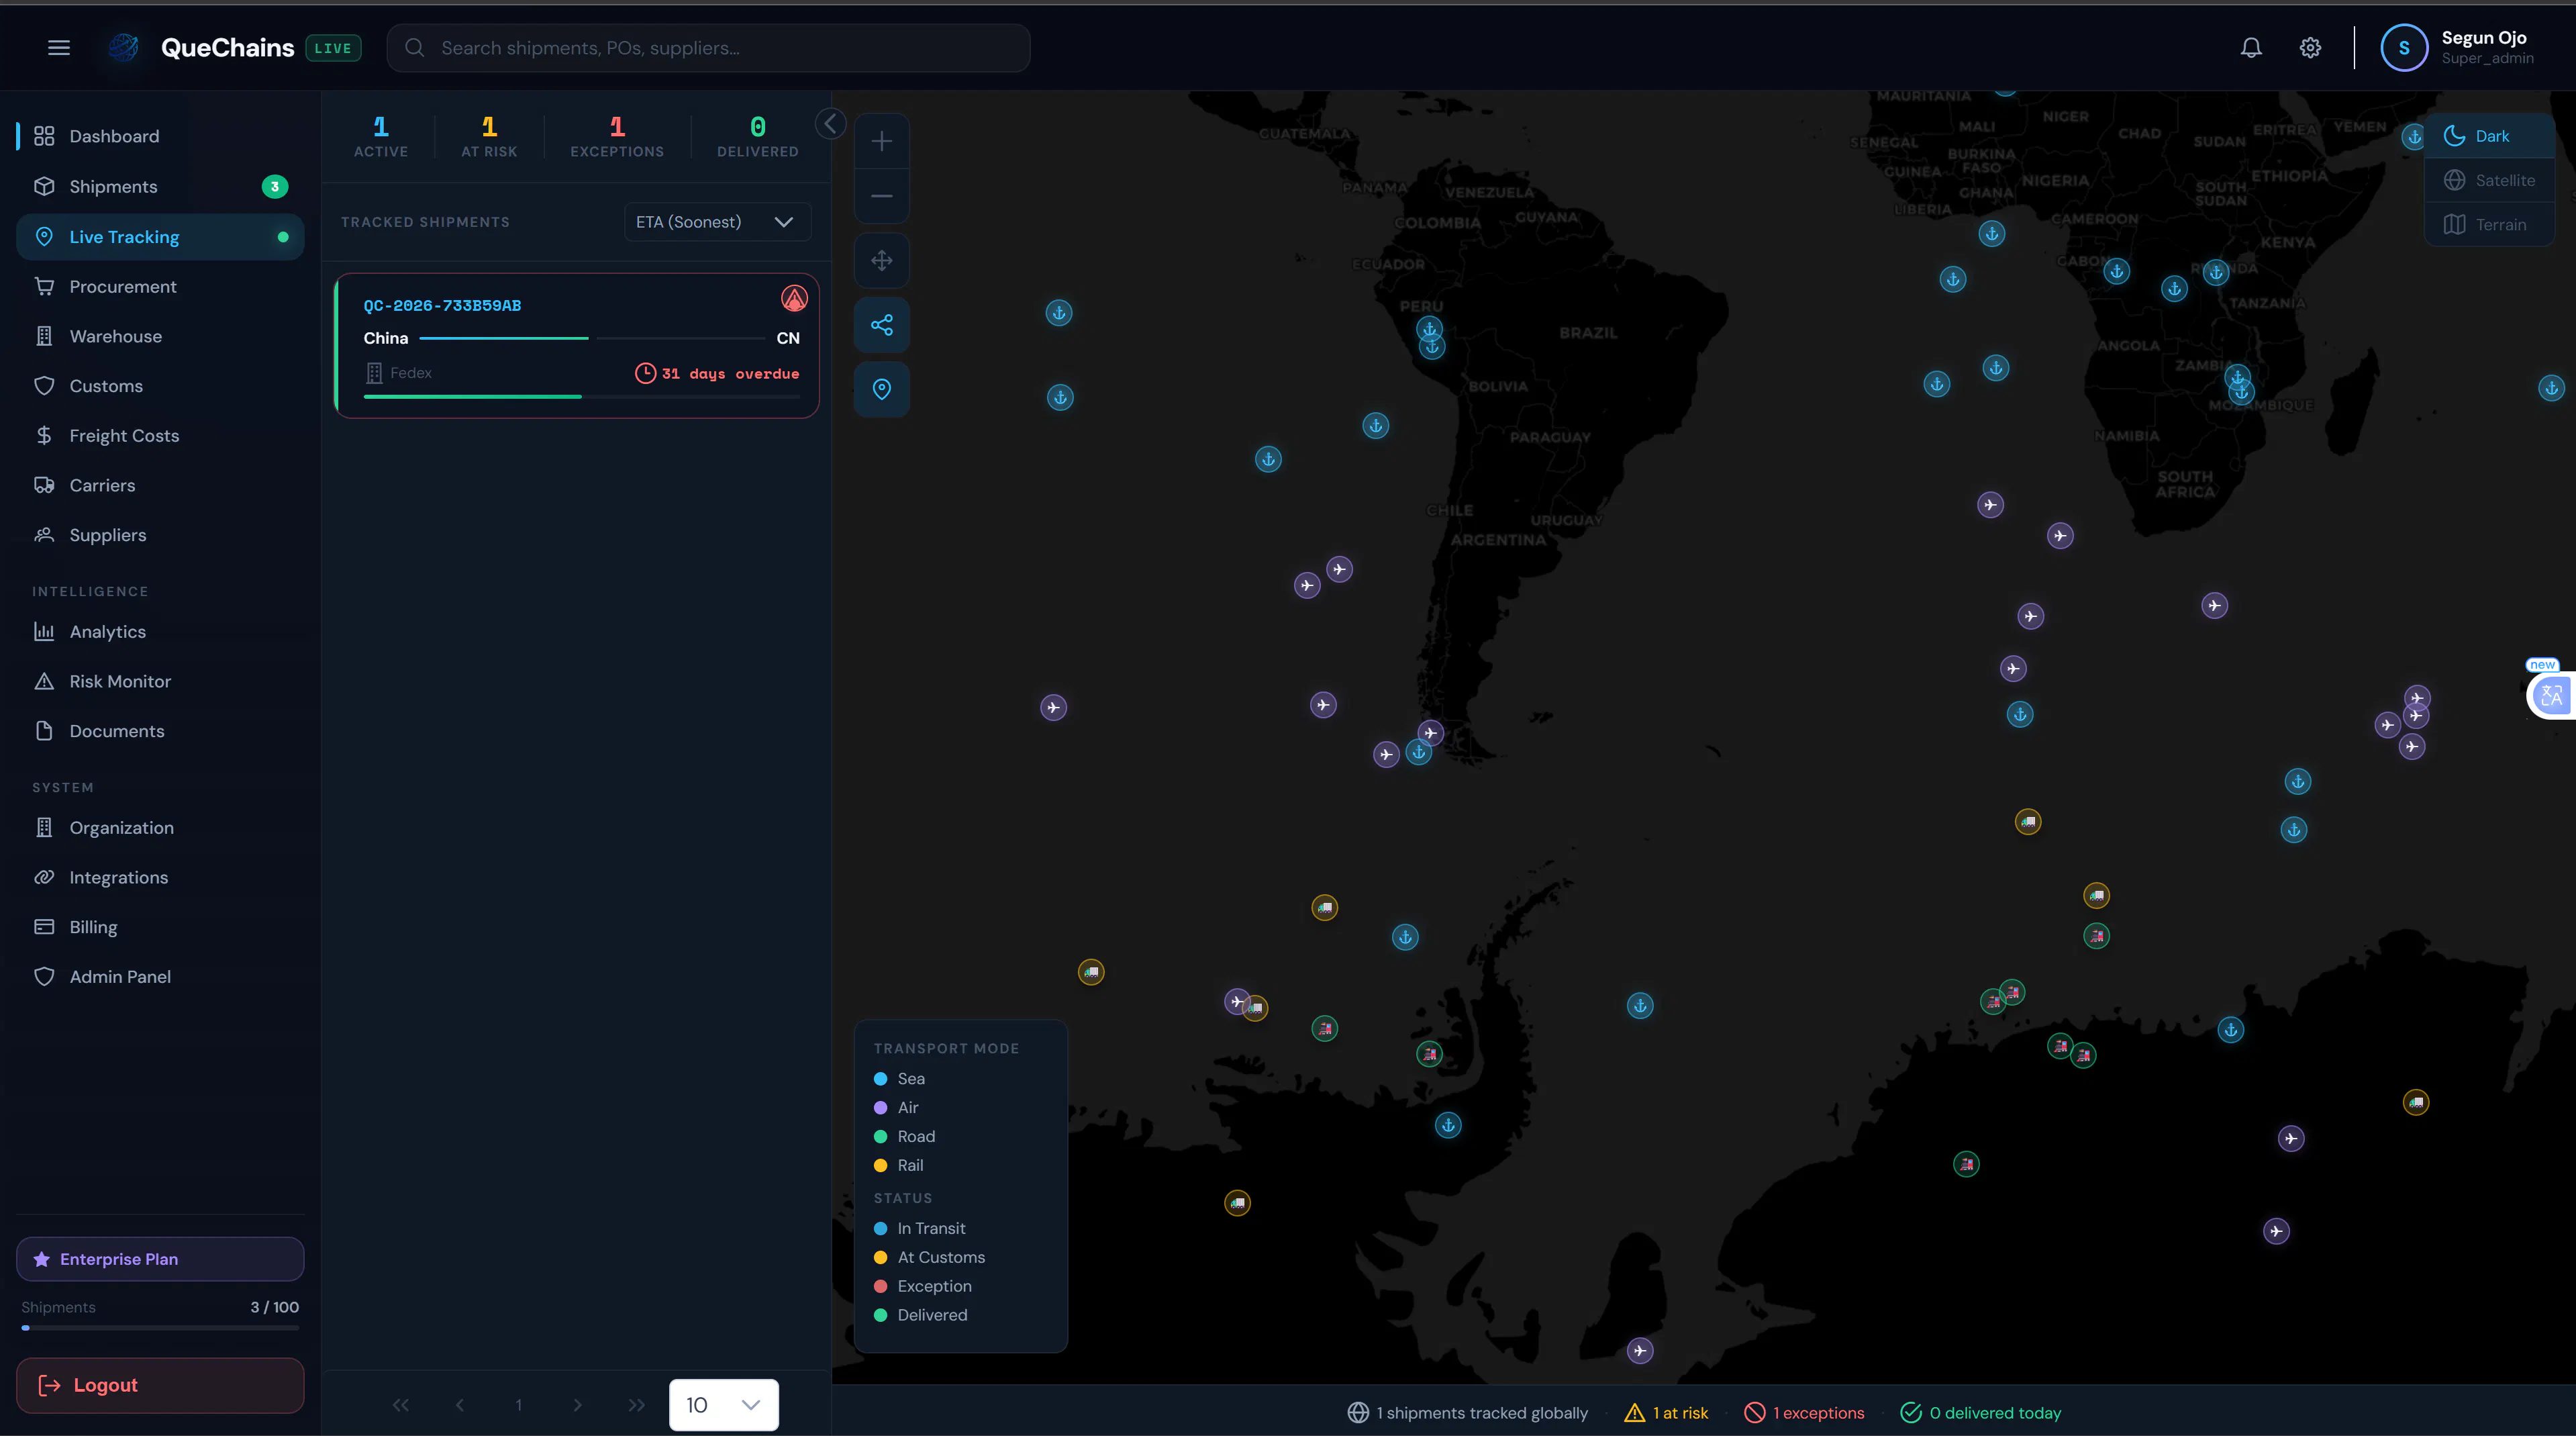This screenshot has width=2576, height=1436.
Task: Open Warehouse in the sidebar
Action: (160, 336)
